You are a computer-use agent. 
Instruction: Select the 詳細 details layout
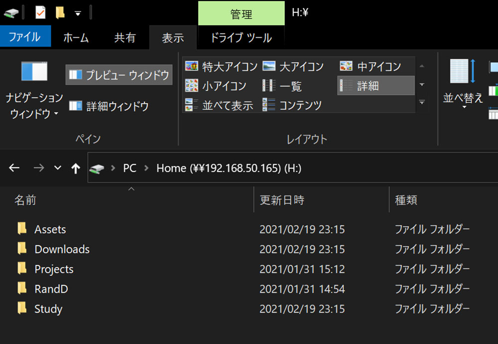[376, 86]
